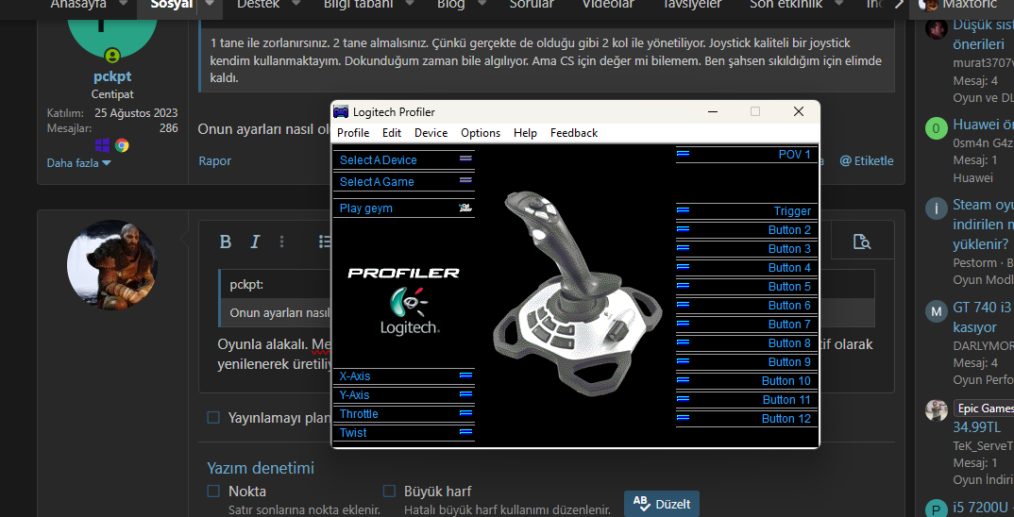Click the Select A Game list icon
The height and width of the screenshot is (517, 1014).
click(465, 180)
